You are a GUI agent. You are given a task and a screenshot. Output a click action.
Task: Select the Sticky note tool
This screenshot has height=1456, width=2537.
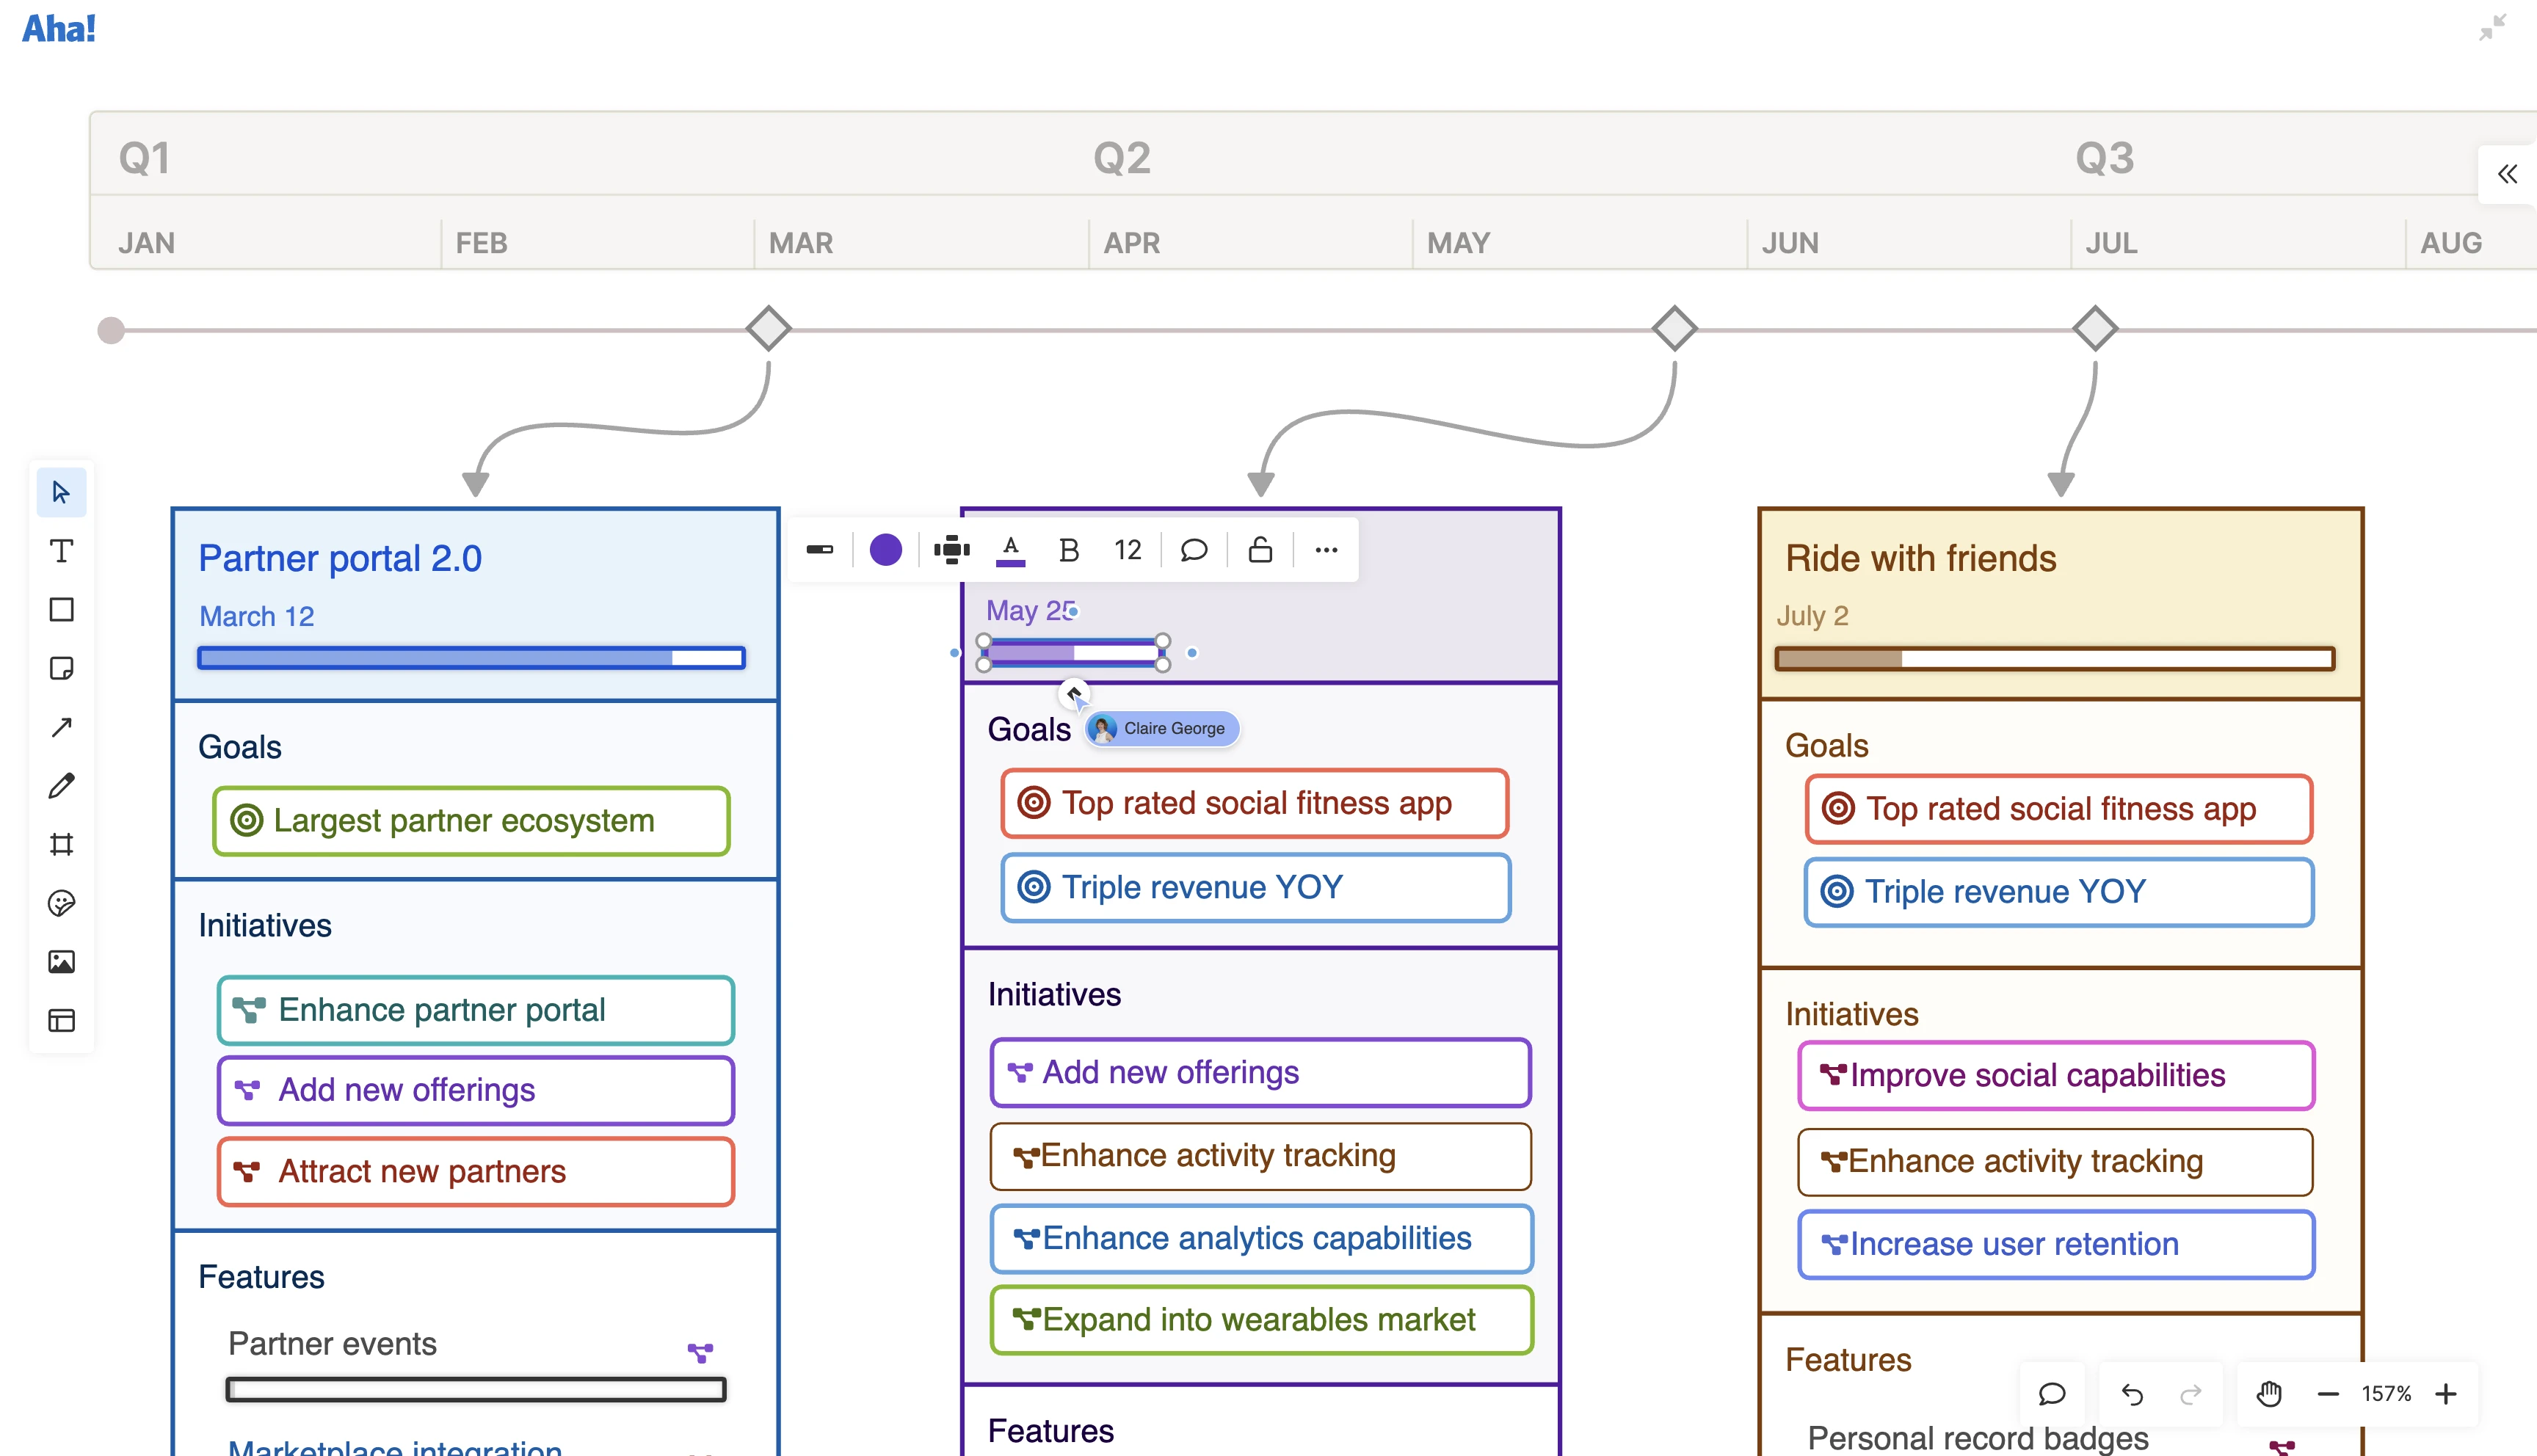point(62,668)
